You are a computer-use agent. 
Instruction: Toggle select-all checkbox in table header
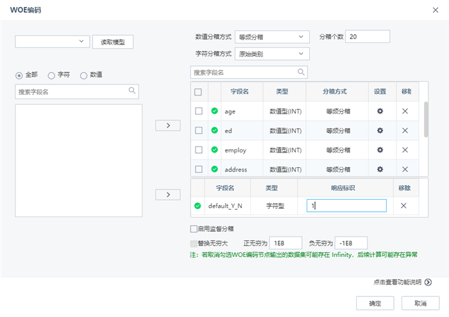[x=198, y=92]
